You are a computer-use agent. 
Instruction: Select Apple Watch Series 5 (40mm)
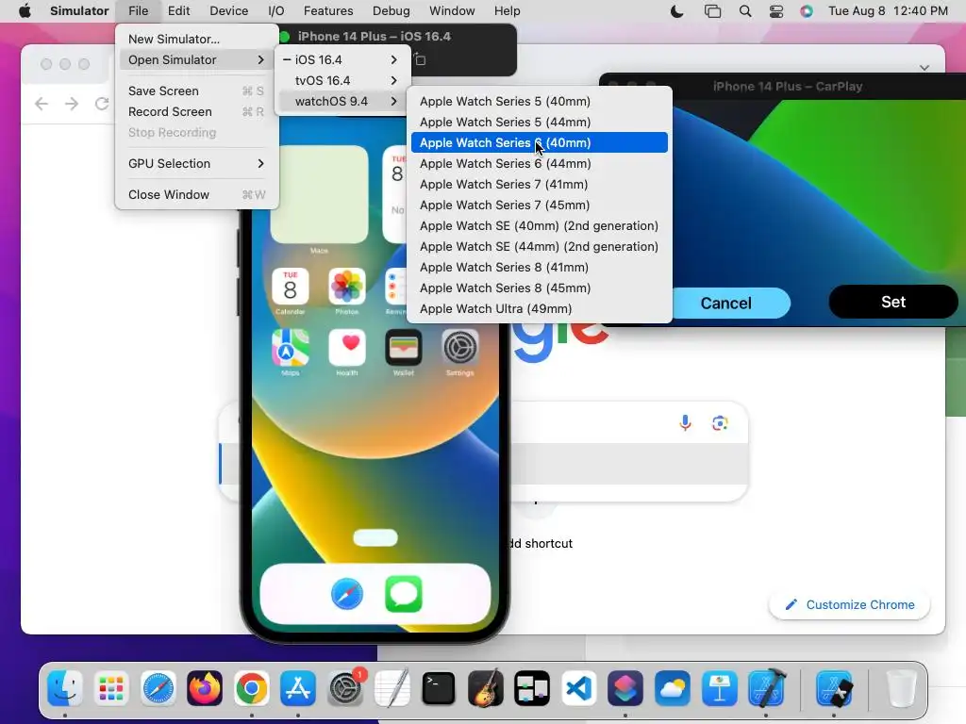[x=539, y=101]
